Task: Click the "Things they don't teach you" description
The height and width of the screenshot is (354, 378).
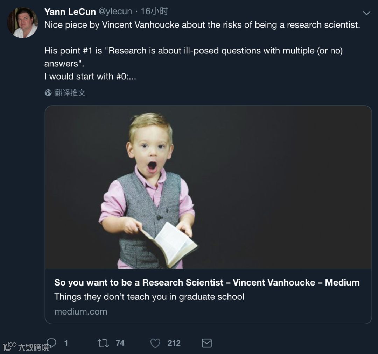Action: (149, 297)
